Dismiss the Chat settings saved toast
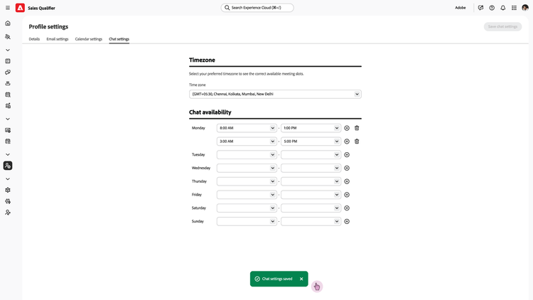The image size is (533, 300). click(301, 279)
